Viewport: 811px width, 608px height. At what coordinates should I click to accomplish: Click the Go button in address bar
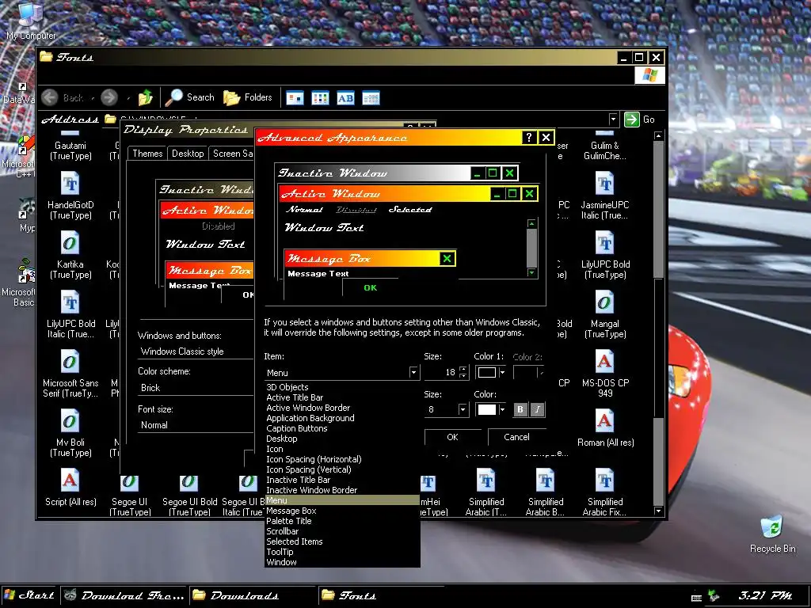tap(640, 120)
